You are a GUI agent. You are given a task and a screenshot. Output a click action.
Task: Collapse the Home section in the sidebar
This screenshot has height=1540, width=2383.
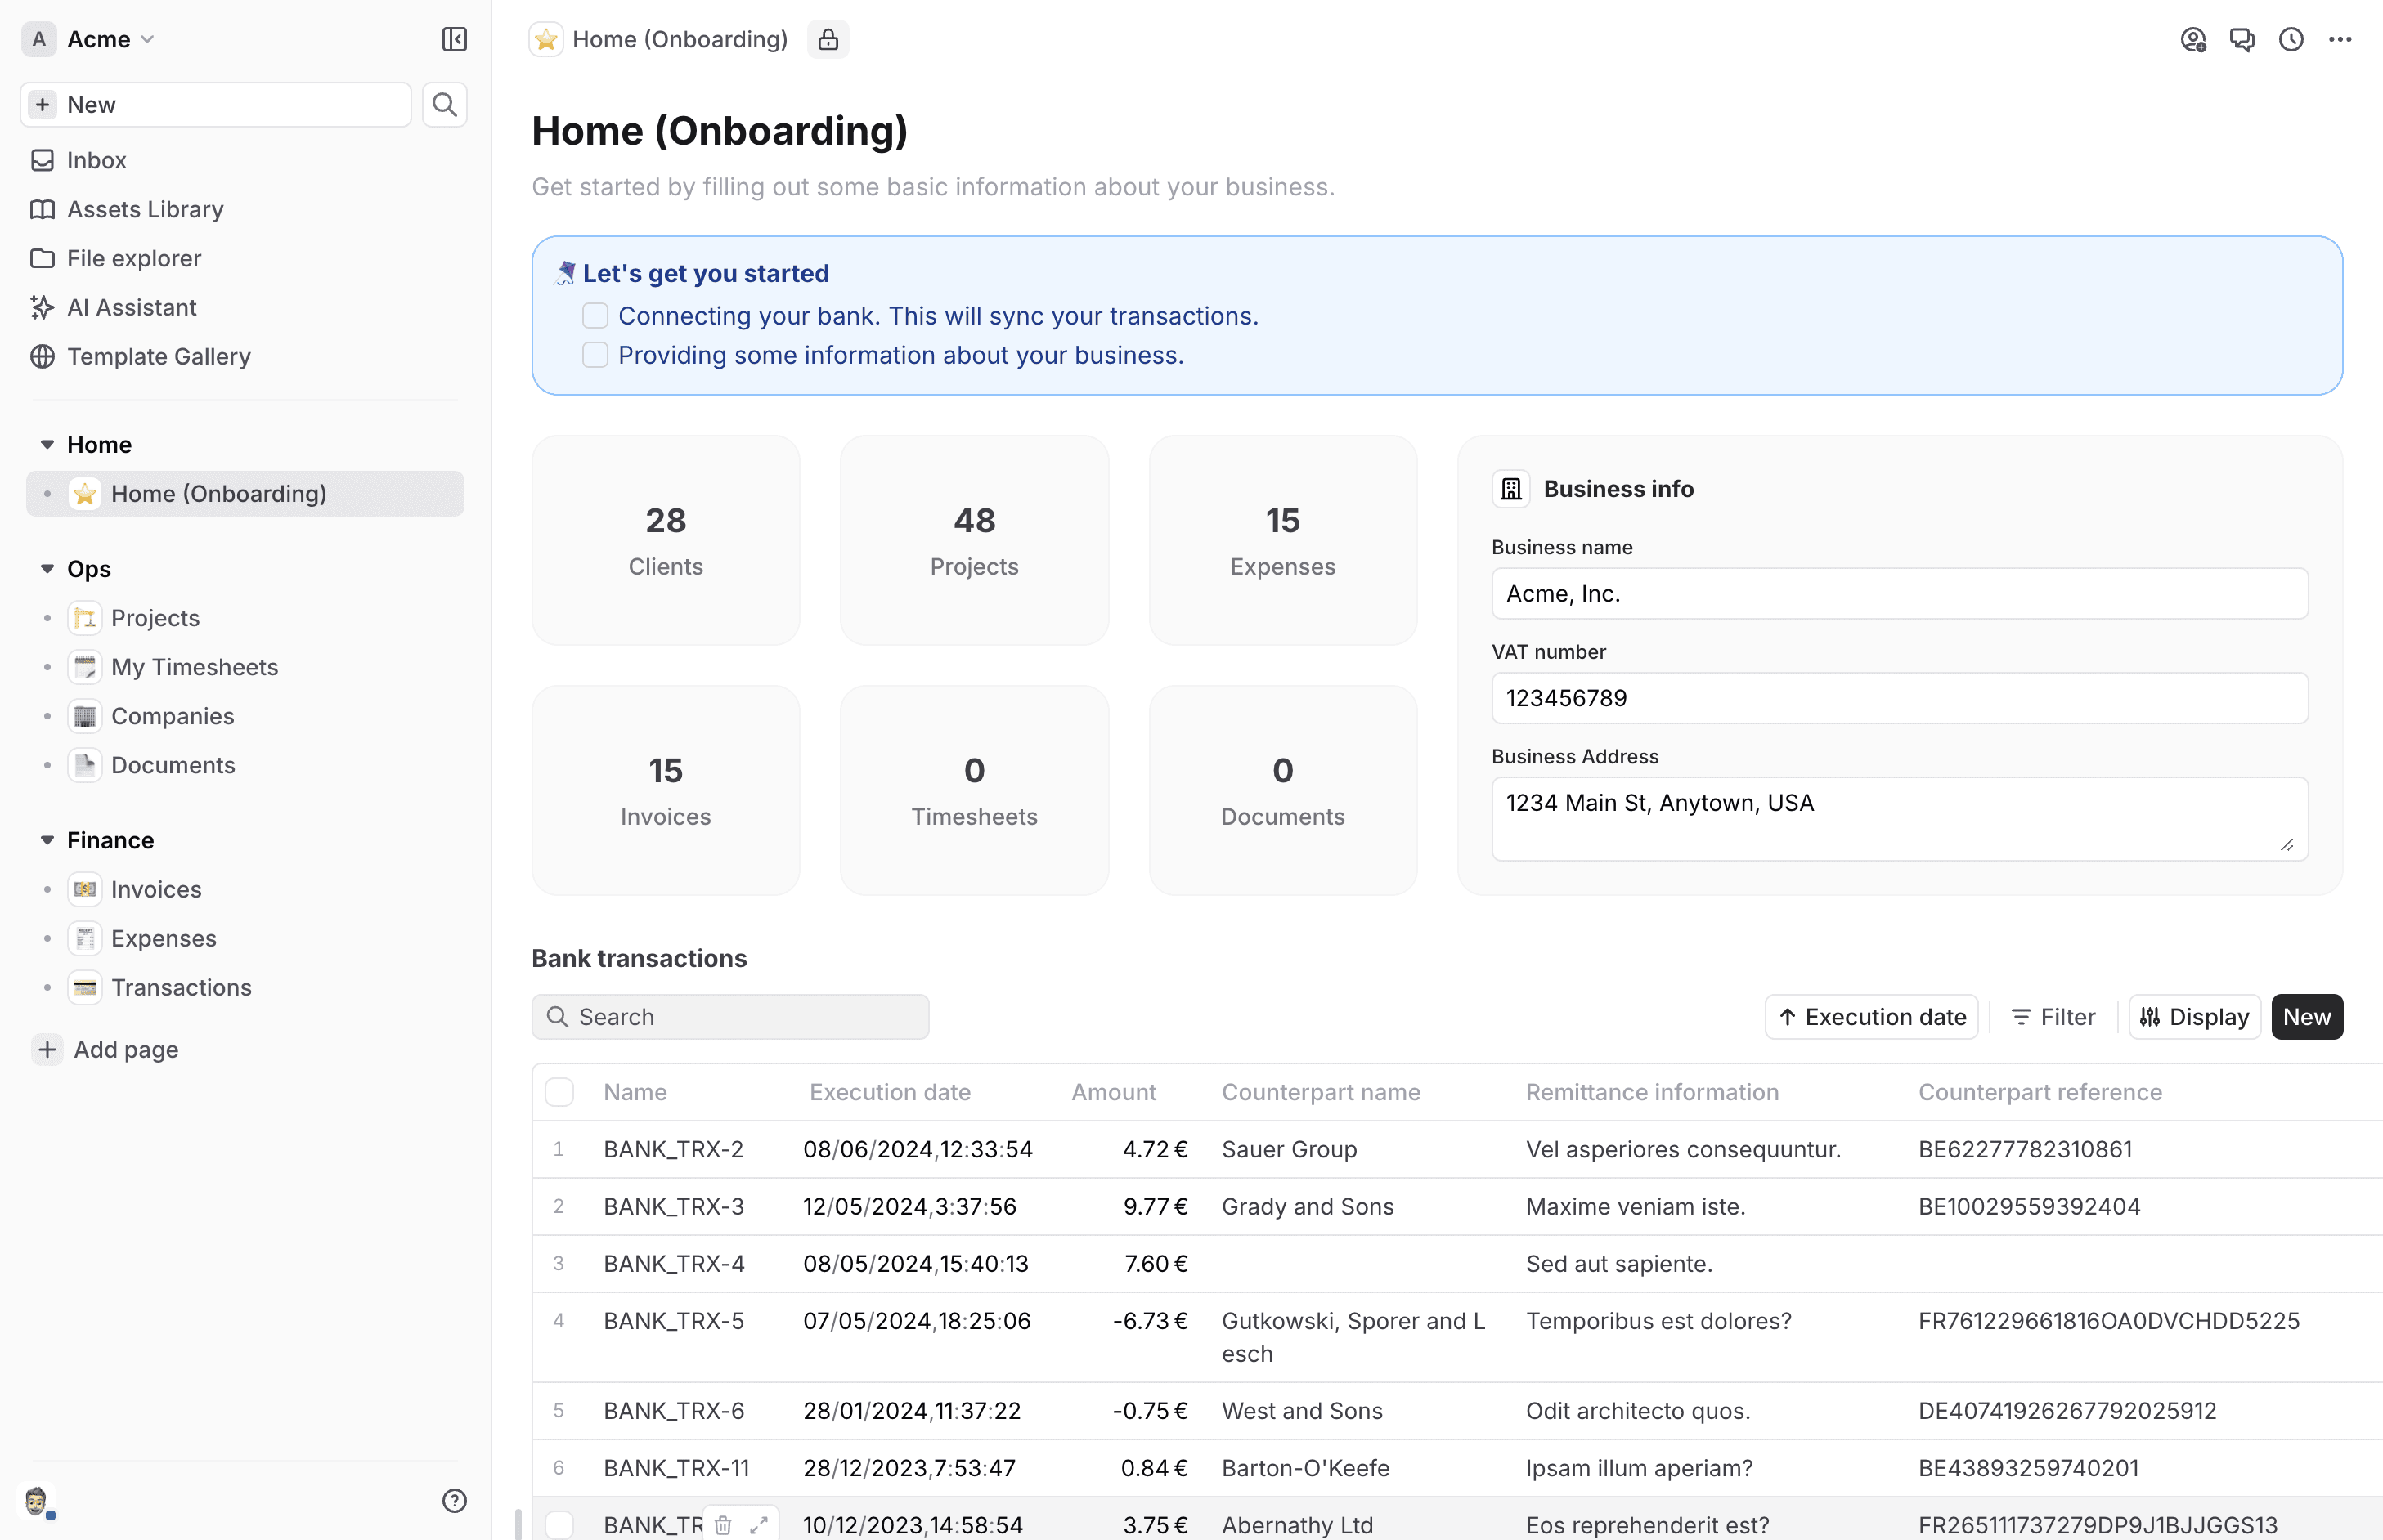[45, 444]
